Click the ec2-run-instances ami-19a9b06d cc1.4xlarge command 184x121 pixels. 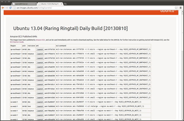point(100,106)
